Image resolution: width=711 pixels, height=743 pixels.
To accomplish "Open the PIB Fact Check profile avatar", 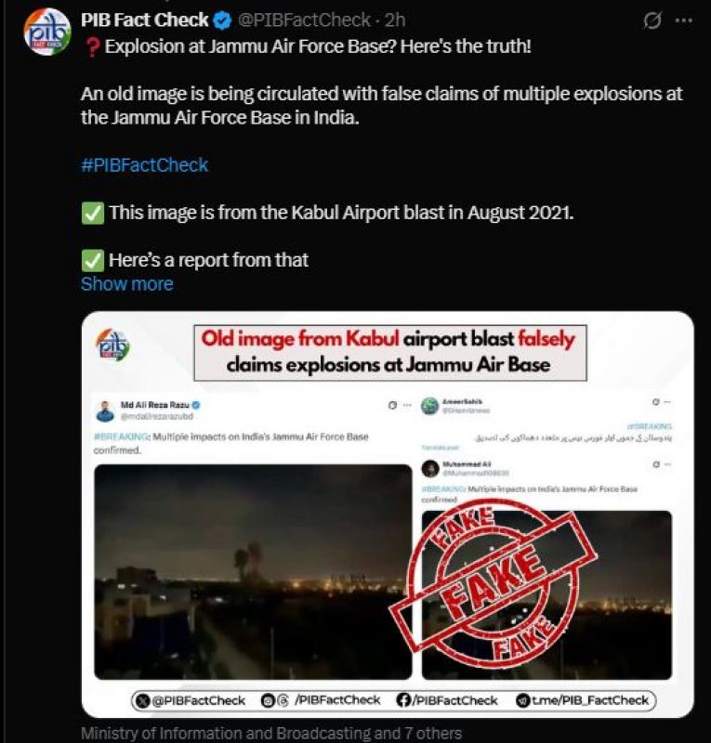I will [46, 33].
